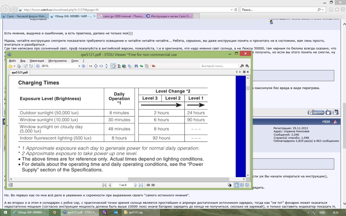Expand the open file folder dropdown arrow
This screenshot has width=346, height=216.
coord(14,66)
